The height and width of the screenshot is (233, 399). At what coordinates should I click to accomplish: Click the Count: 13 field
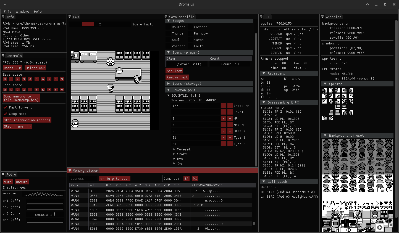[x=230, y=64]
